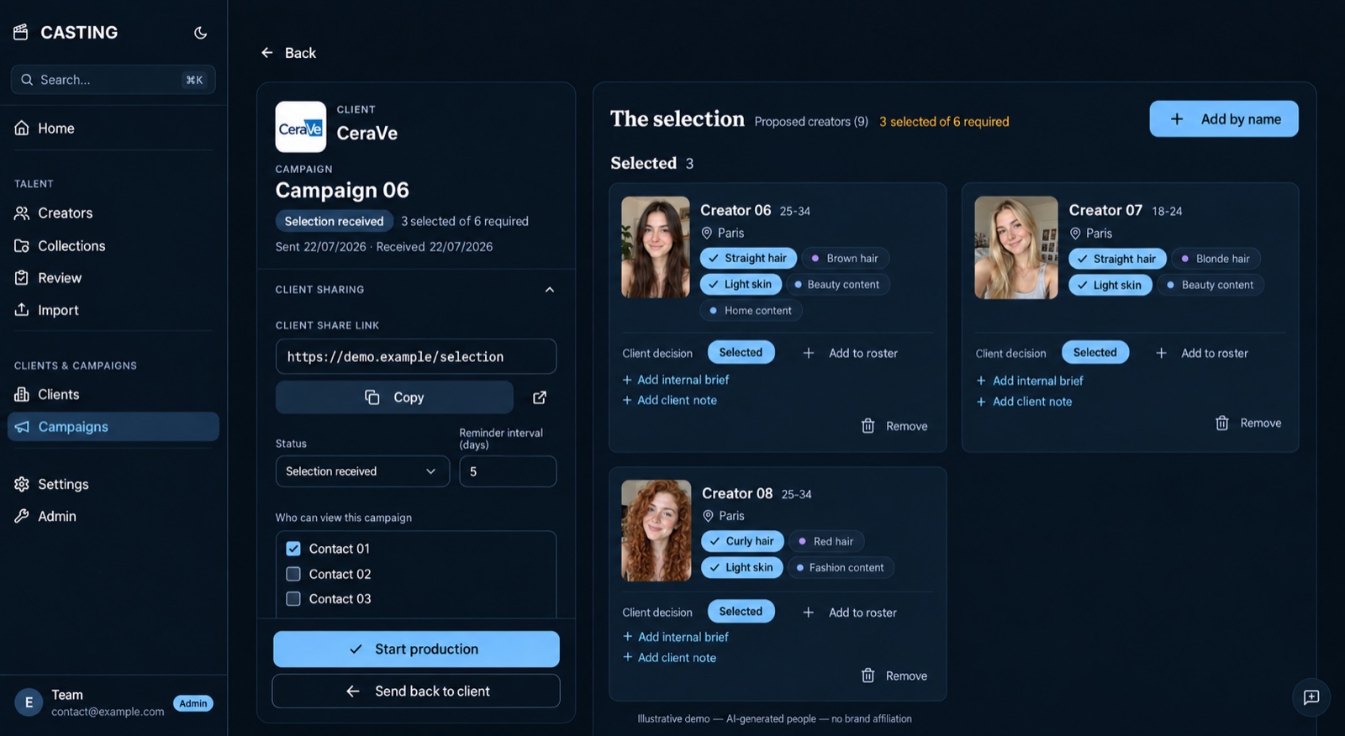Screen dimensions: 1345x736
Task: Click the client share link URL field
Action: tap(416, 356)
